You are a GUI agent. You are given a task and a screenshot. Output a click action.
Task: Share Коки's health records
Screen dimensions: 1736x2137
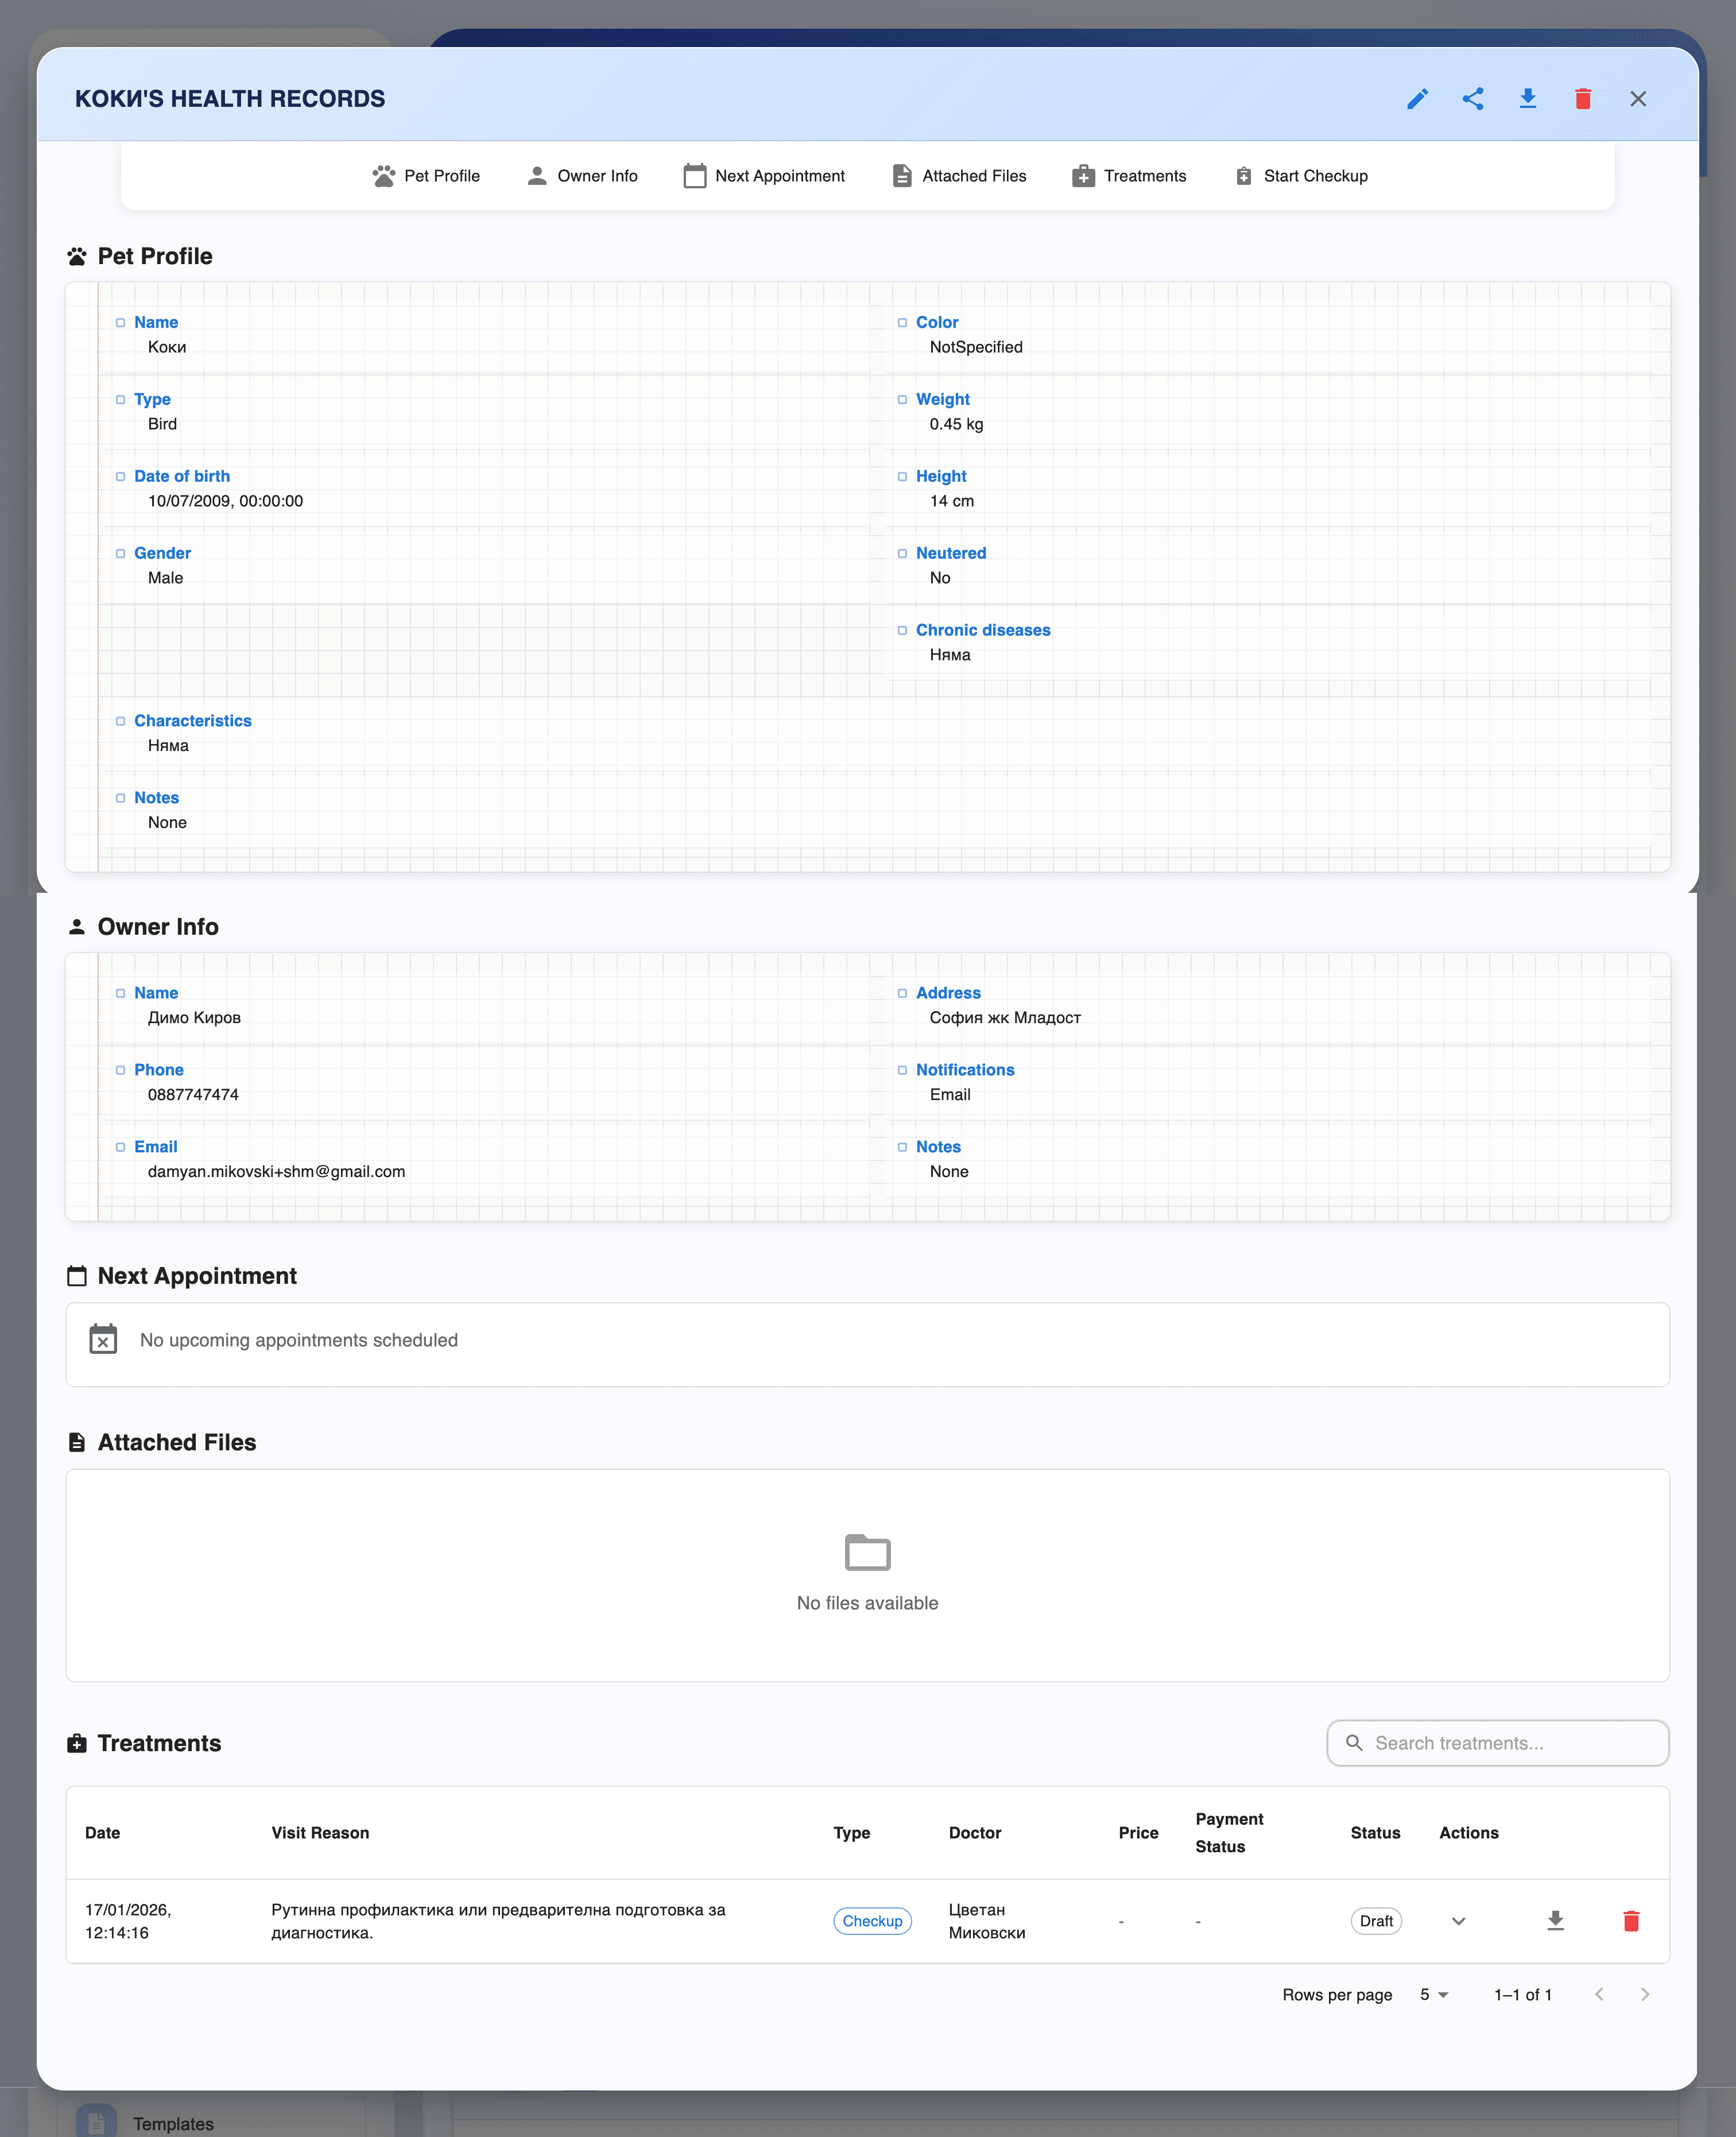click(1472, 99)
